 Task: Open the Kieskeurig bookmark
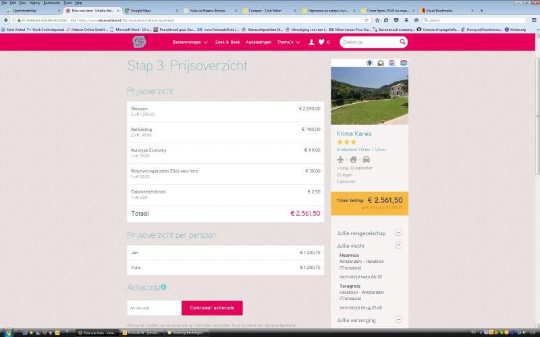515,30
